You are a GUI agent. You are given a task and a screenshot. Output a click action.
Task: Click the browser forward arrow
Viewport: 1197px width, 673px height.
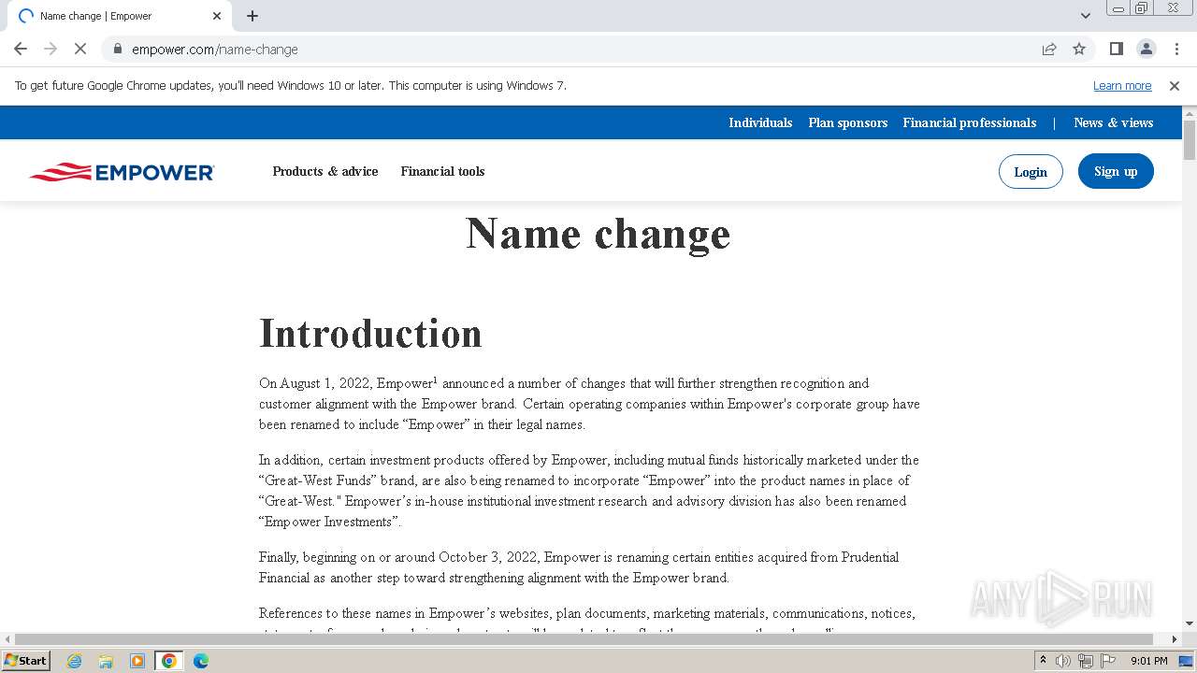[50, 49]
